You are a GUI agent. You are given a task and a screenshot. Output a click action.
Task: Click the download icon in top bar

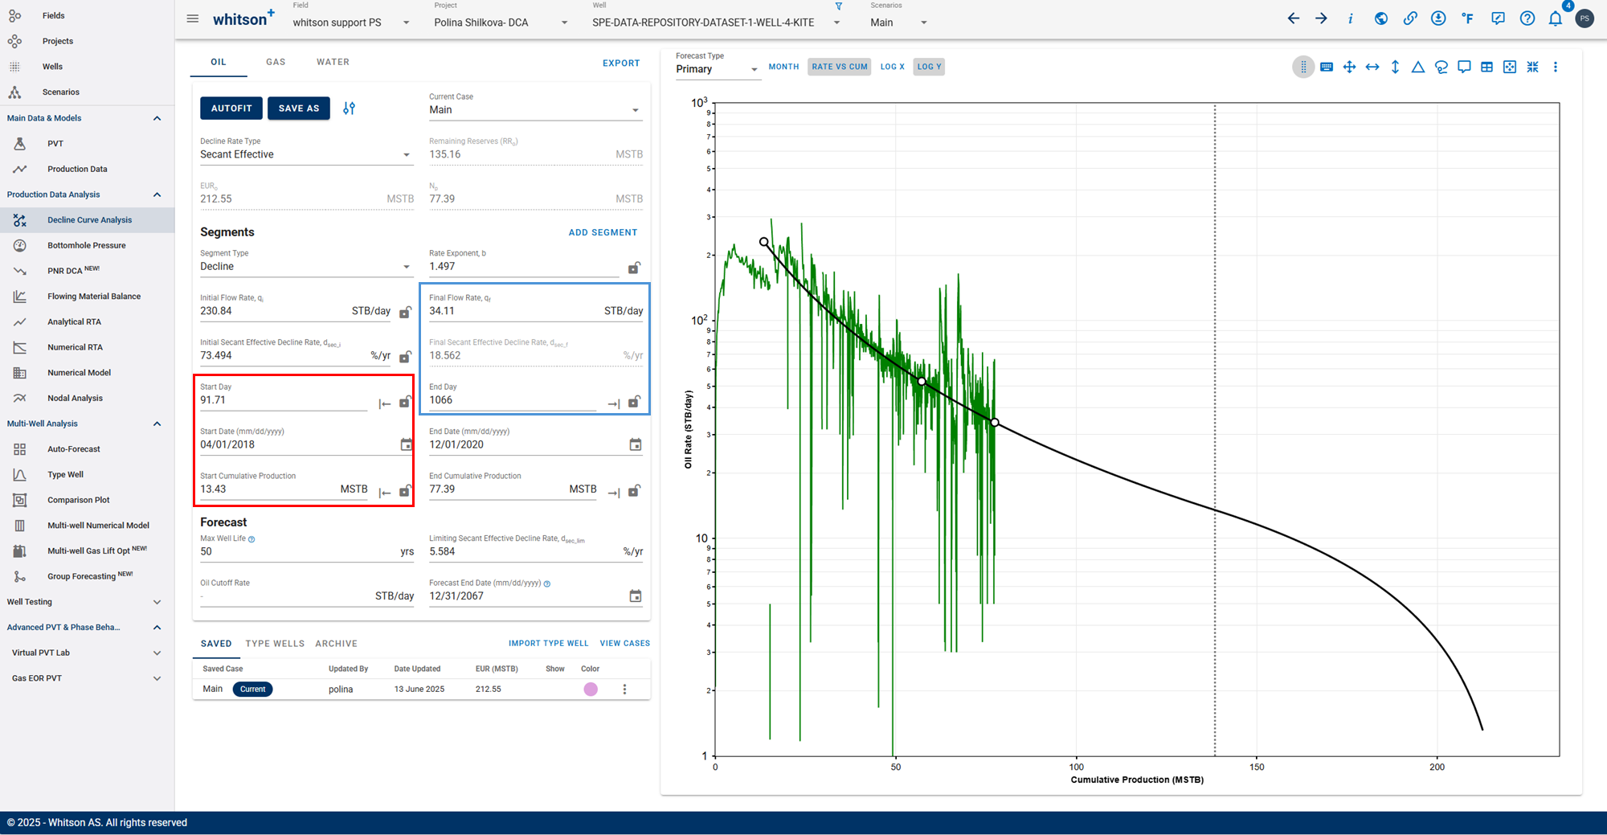(1438, 18)
